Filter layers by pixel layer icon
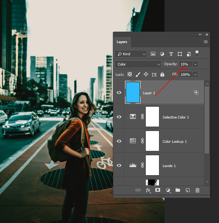 click(153, 54)
